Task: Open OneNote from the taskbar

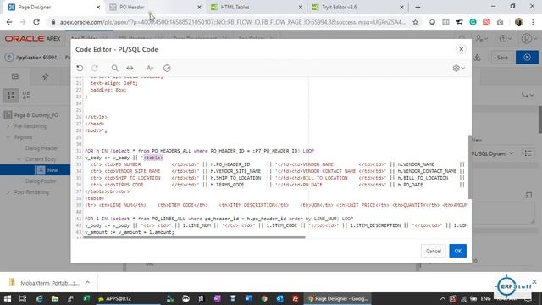Action: click(x=217, y=298)
